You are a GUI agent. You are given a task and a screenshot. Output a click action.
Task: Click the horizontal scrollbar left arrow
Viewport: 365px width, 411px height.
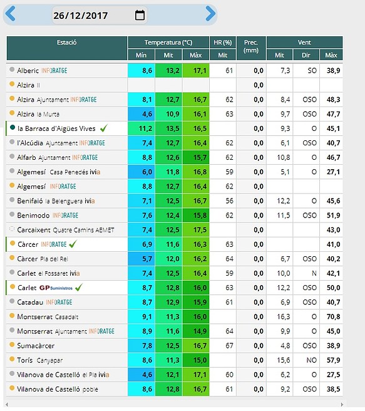pos(7,405)
